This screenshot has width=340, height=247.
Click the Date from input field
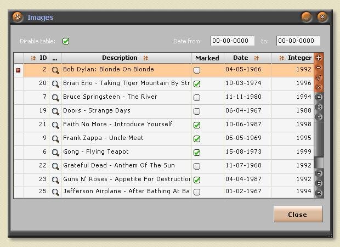232,41
